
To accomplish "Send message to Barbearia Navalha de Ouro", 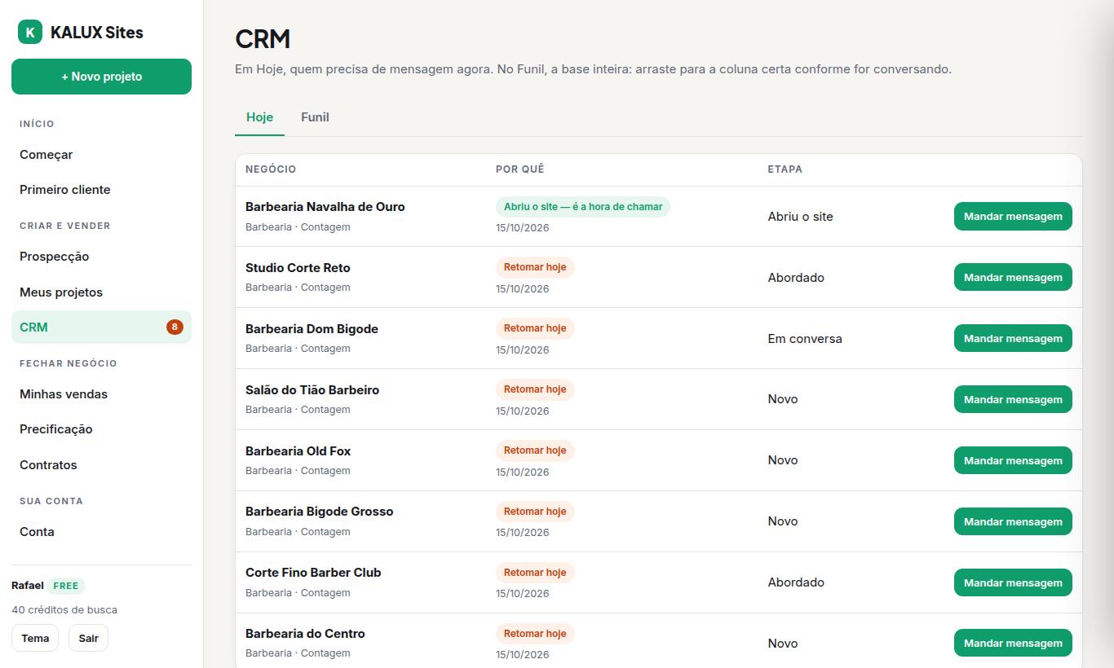I will coord(1013,217).
